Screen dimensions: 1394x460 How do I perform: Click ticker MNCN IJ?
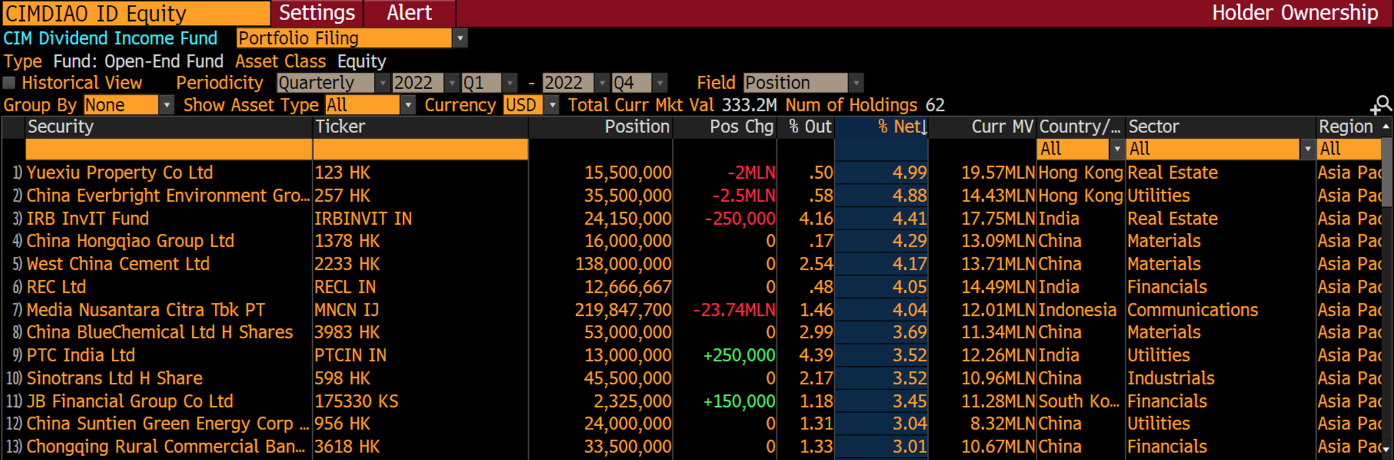(x=346, y=310)
